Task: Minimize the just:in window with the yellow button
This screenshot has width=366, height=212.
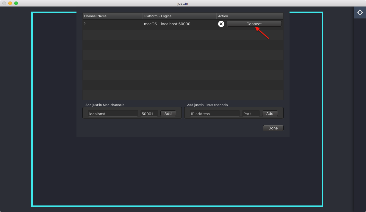Action: pyautogui.click(x=10, y=3)
